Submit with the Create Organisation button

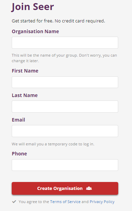pyautogui.click(x=65, y=189)
